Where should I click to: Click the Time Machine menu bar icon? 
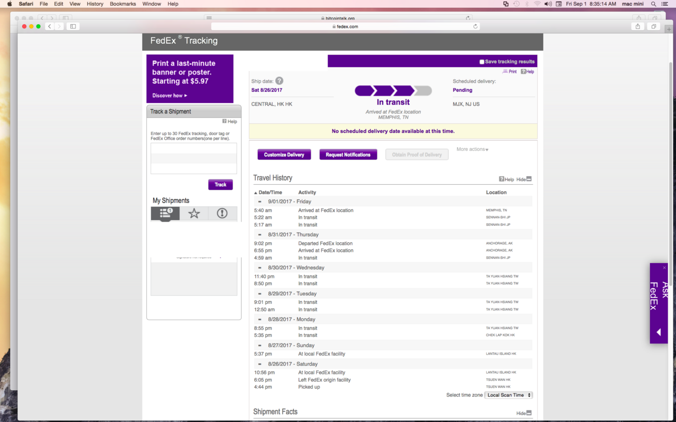pyautogui.click(x=516, y=4)
